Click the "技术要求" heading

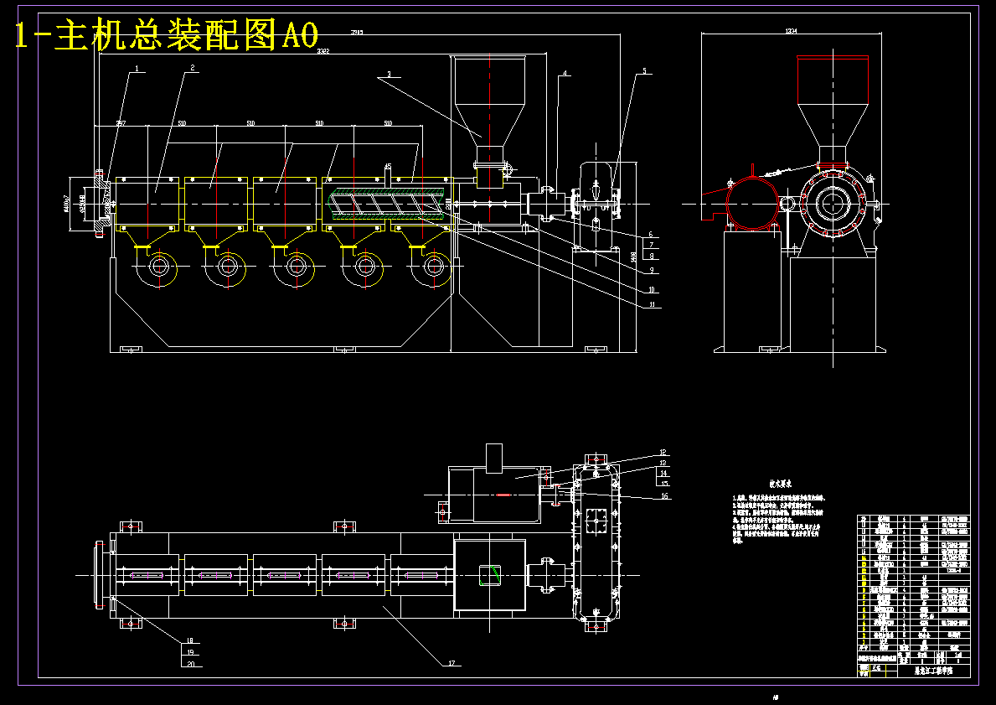click(x=782, y=484)
